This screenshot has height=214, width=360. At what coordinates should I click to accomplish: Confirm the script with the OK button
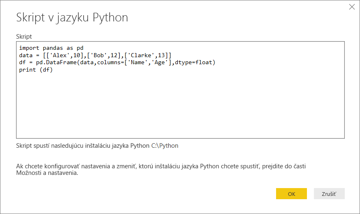point(291,193)
